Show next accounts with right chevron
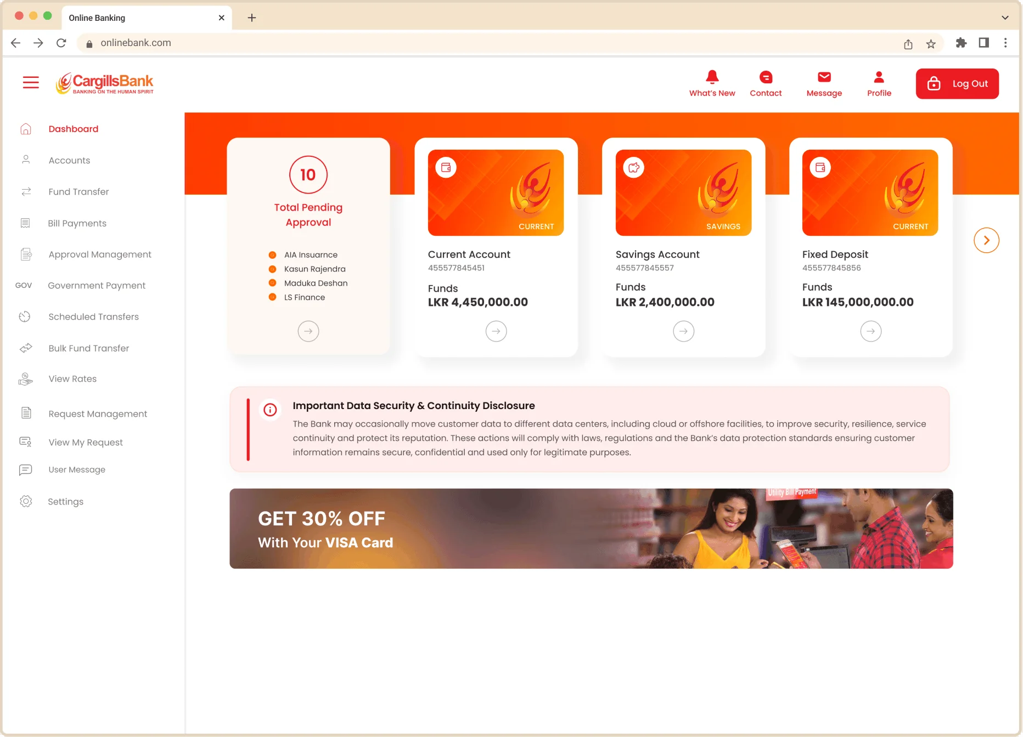 [986, 240]
